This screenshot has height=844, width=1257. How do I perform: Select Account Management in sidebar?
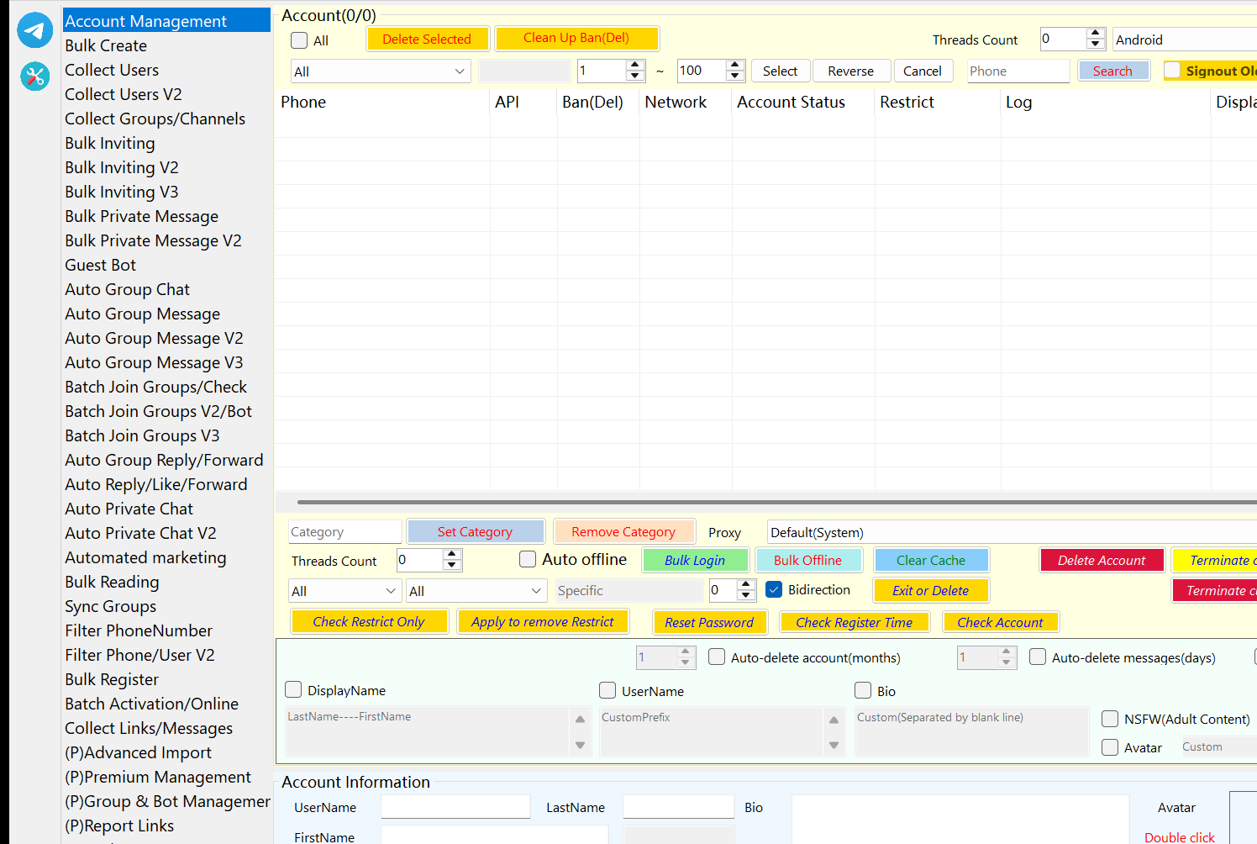point(166,21)
